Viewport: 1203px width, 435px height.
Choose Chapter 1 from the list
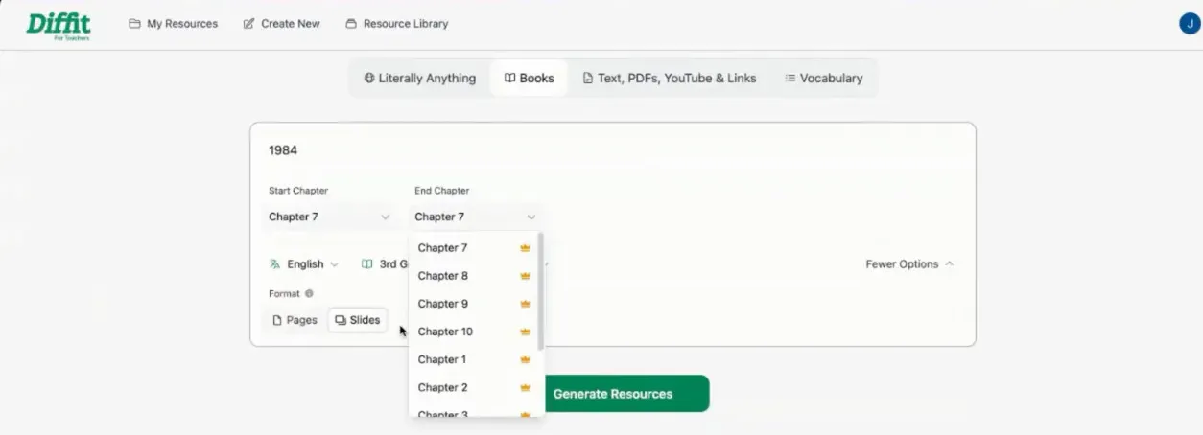click(x=474, y=359)
